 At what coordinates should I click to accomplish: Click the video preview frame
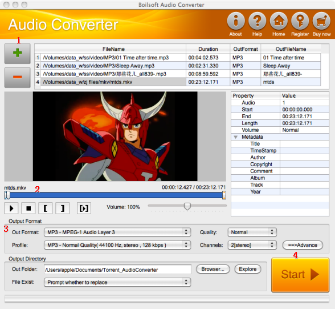115,137
